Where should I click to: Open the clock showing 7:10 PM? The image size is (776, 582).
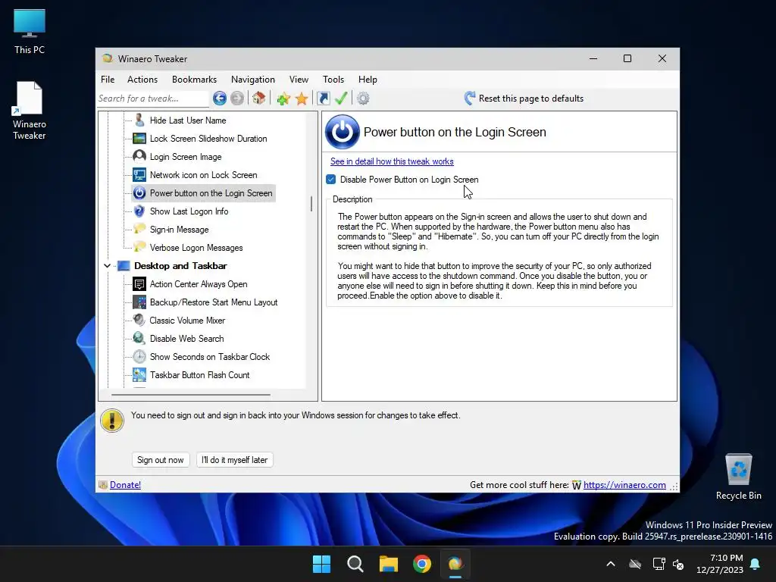click(720, 564)
